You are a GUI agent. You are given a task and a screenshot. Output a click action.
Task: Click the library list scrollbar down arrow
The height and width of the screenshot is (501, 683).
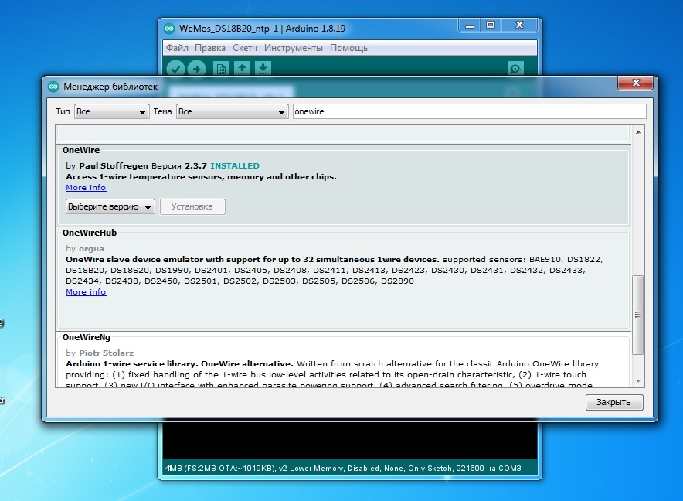638,380
